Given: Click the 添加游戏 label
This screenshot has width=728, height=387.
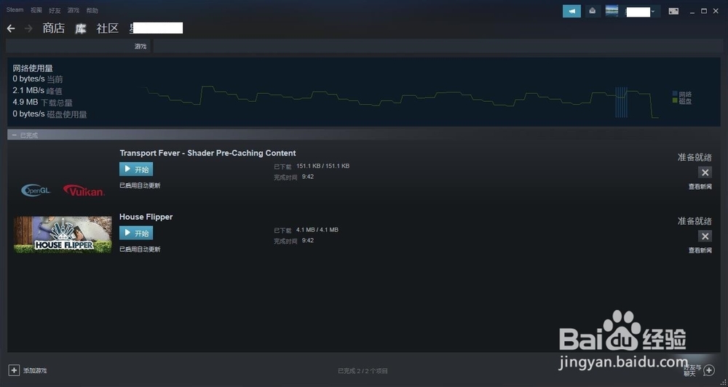Looking at the screenshot, I should pyautogui.click(x=35, y=371).
